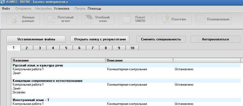
Task: Open the Планировщик toolbar item
Action: [x=213, y=19]
